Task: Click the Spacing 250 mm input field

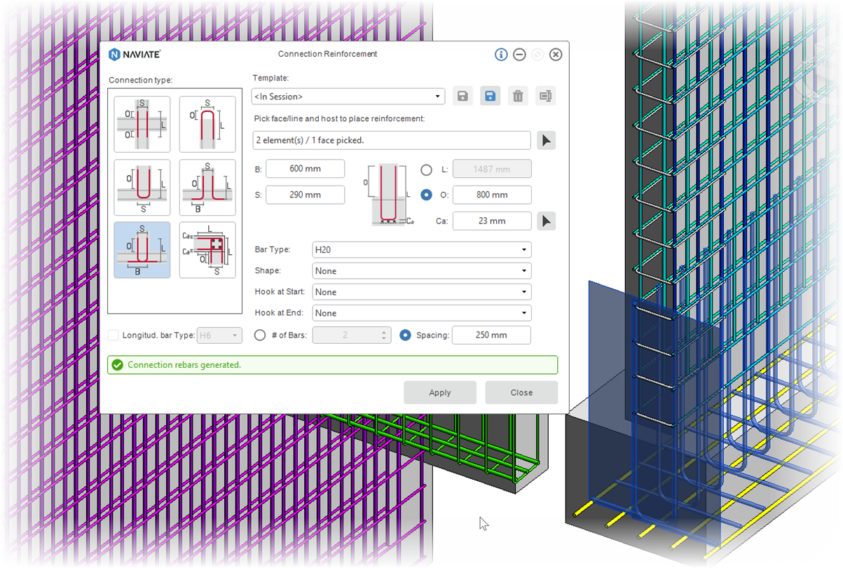Action: tap(491, 335)
